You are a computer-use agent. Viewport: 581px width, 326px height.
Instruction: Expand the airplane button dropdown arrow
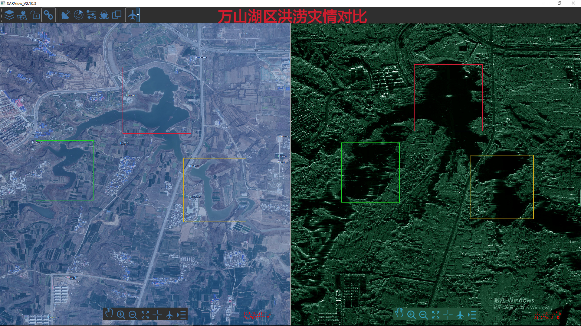tap(138, 15)
